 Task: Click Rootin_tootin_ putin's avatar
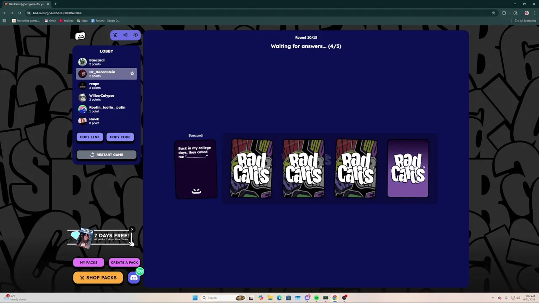click(x=83, y=109)
